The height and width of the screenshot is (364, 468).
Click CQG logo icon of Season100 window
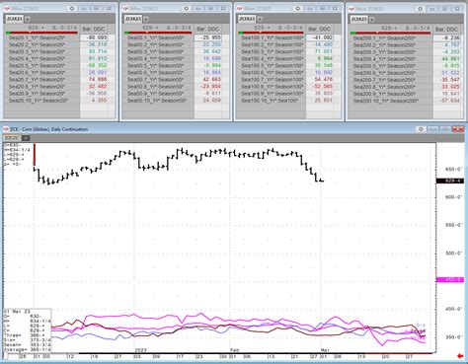(240, 9)
